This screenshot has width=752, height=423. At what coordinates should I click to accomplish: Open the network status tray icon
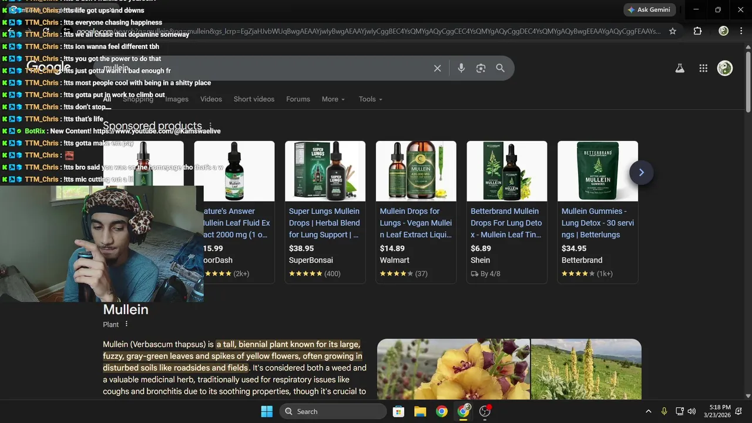click(x=680, y=411)
